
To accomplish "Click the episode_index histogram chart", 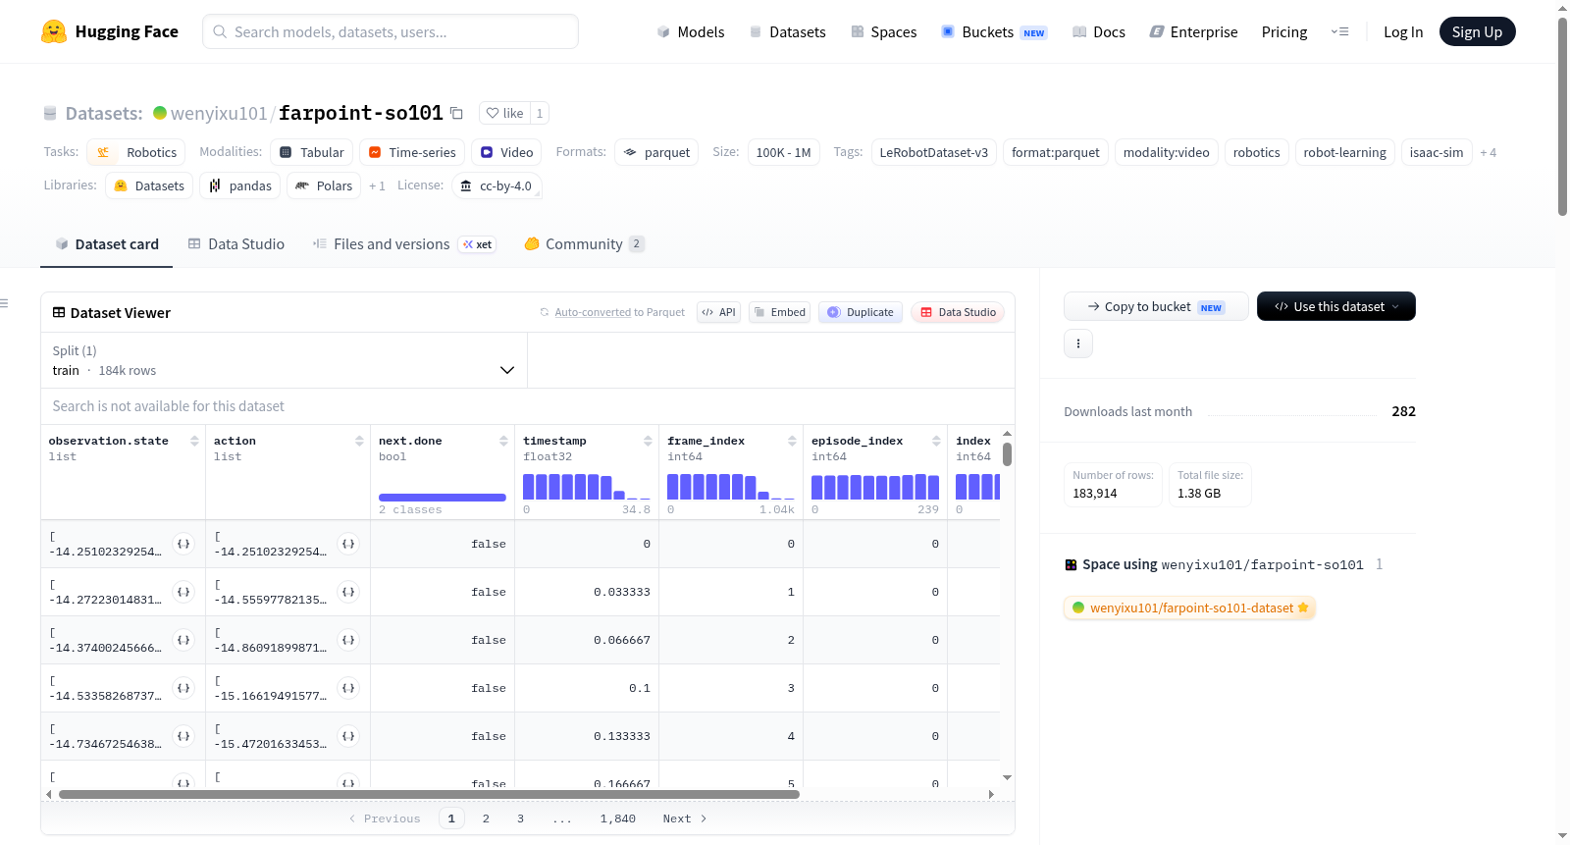I will (875, 487).
